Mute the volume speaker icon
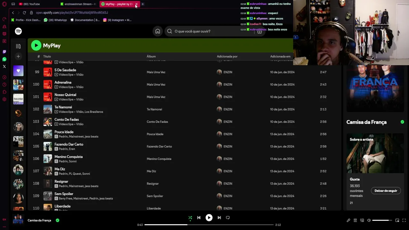Screen dimensions: 409x230 [x=369, y=220]
